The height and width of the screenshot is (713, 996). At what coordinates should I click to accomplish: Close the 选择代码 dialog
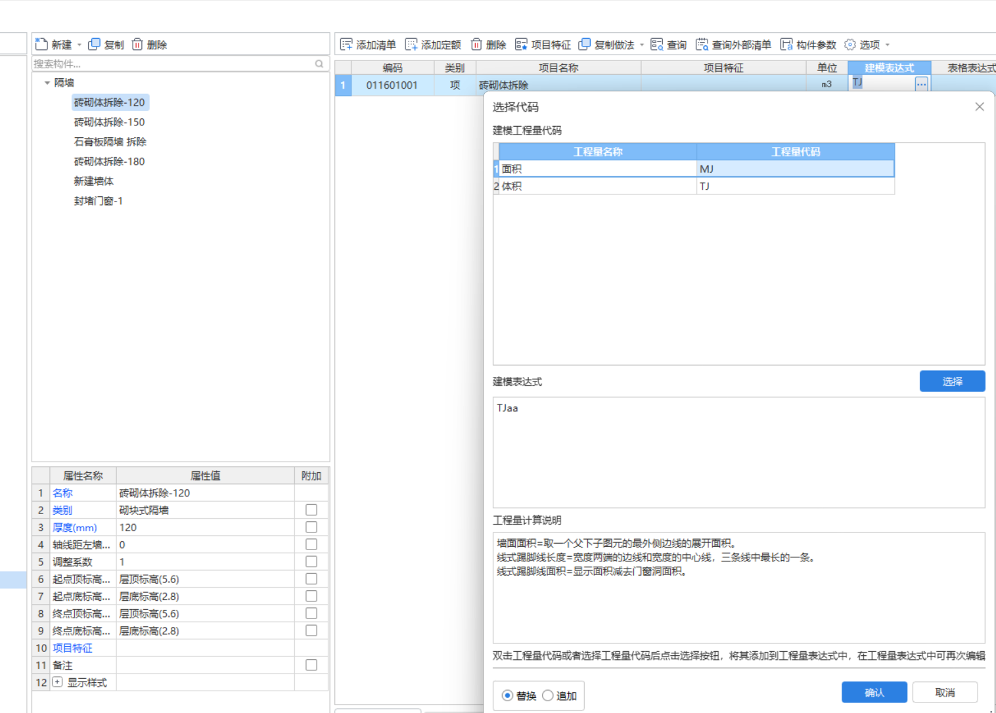(980, 106)
